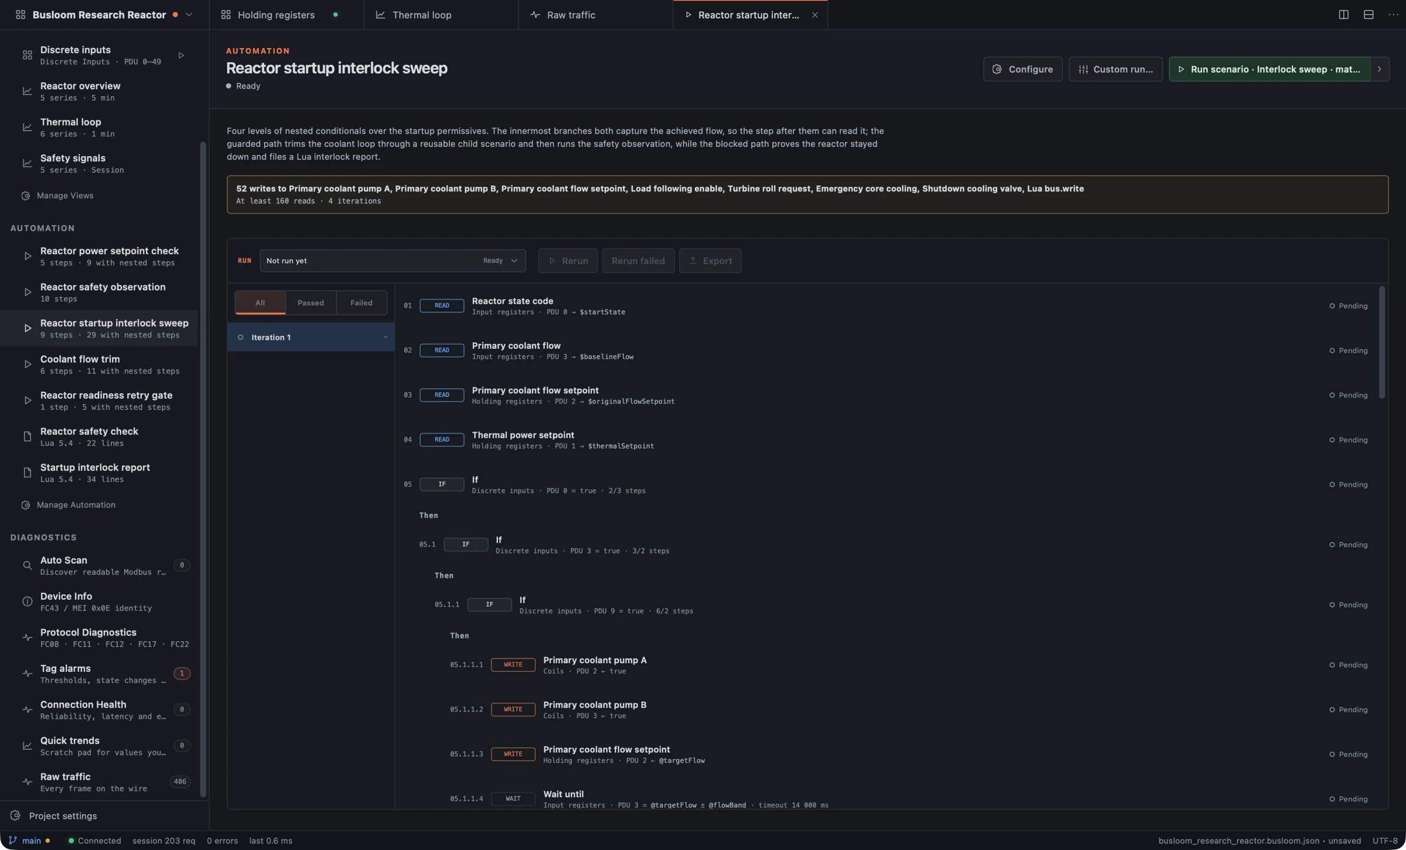Viewport: 1406px width, 850px height.
Task: Switch to the Raw traffic tab
Action: (x=595, y=15)
